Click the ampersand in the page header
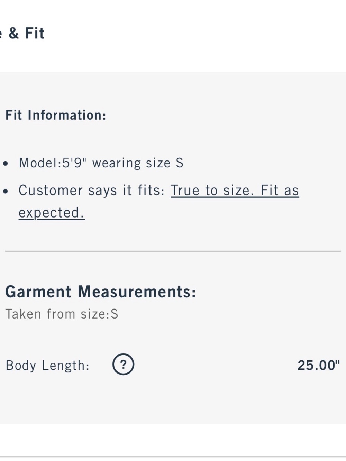 (14, 33)
